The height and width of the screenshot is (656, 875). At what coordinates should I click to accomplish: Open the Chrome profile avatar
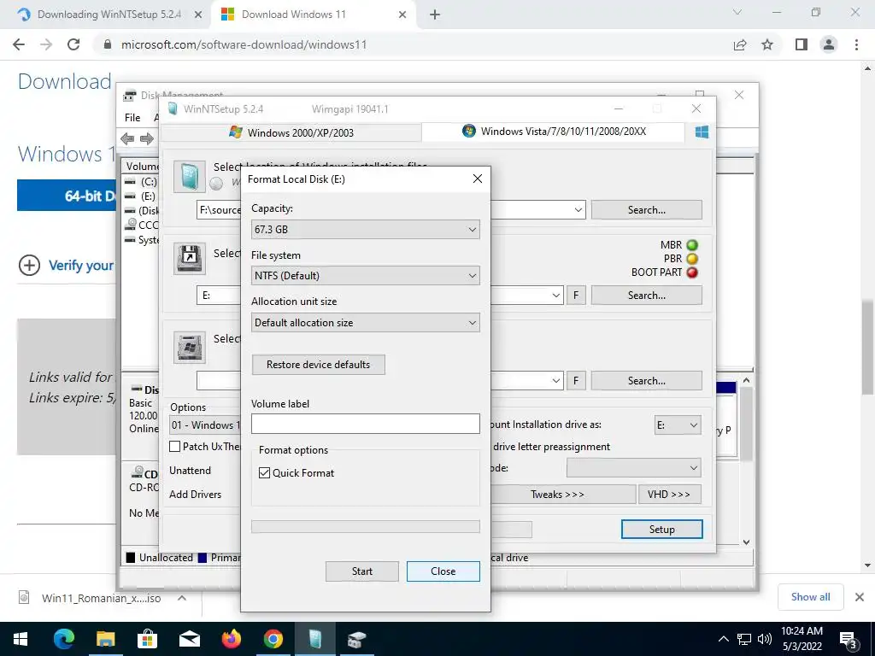tap(829, 44)
